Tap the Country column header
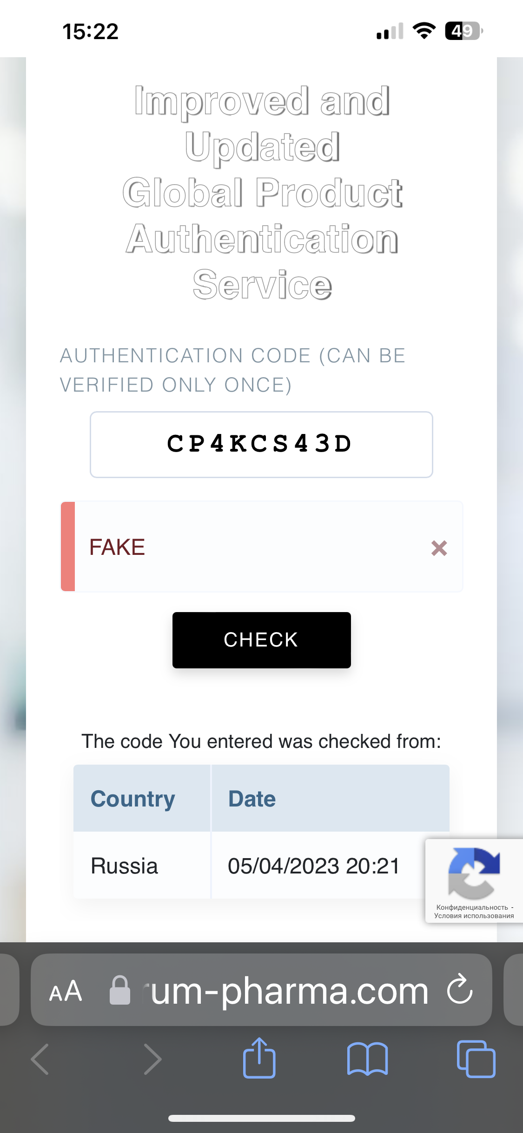The height and width of the screenshot is (1133, 523). tap(133, 799)
